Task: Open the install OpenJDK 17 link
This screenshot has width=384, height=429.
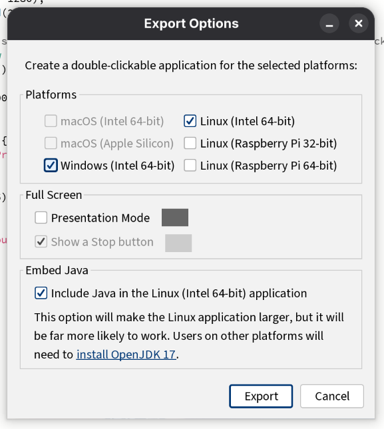Action: 126,355
